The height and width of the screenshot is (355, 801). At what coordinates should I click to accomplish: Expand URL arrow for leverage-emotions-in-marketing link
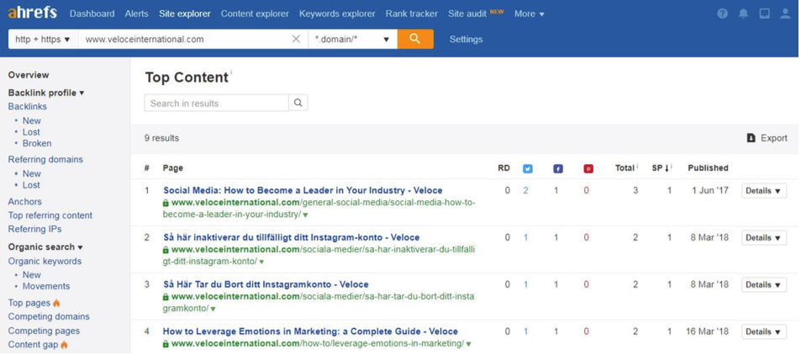click(469, 344)
